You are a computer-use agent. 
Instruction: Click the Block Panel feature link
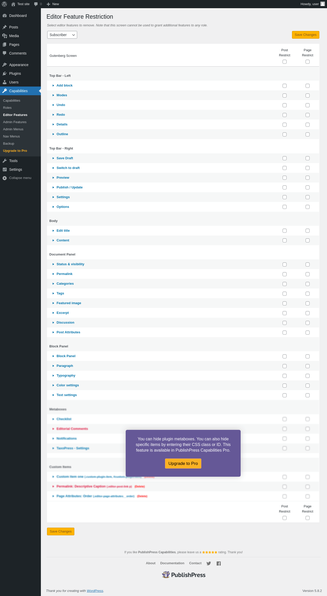(x=66, y=356)
